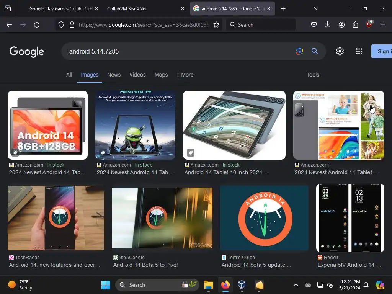This screenshot has height=294, width=392.
Task: Select the Videos results tab
Action: pyautogui.click(x=137, y=75)
